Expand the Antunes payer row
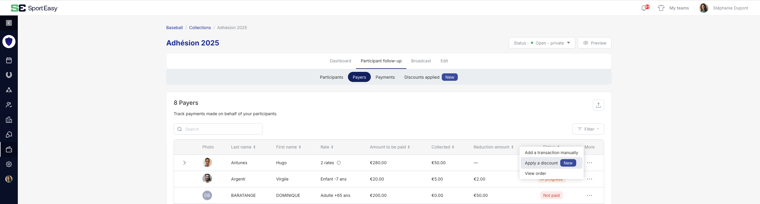The height and width of the screenshot is (204, 760). pos(184,163)
